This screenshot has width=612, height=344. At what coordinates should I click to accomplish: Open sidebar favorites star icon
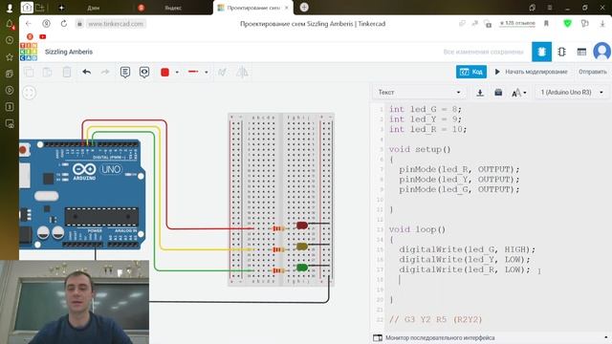(x=10, y=57)
